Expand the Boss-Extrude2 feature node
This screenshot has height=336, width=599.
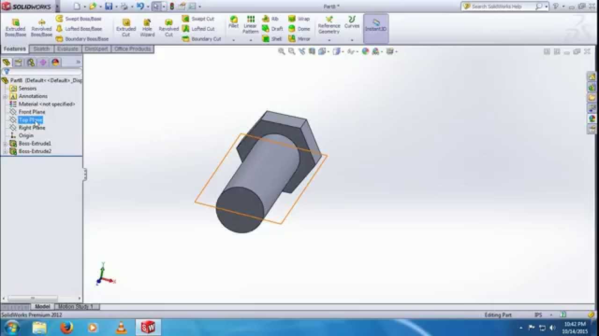click(x=5, y=152)
